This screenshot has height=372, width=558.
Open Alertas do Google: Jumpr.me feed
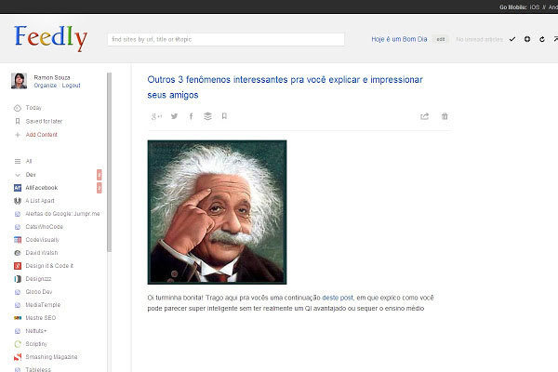coord(62,214)
